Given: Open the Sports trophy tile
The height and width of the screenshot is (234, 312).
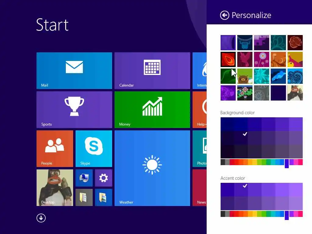Looking at the screenshot, I should pos(74,110).
